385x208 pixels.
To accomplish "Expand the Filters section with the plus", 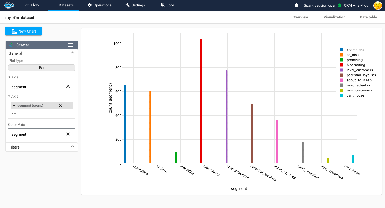I will (24, 147).
